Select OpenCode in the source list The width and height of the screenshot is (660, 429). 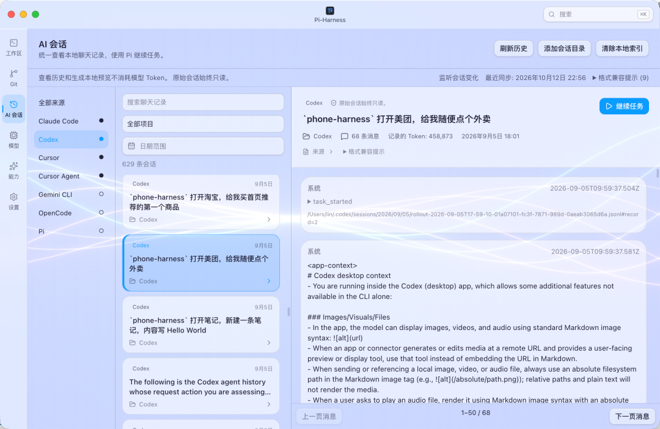coord(71,213)
